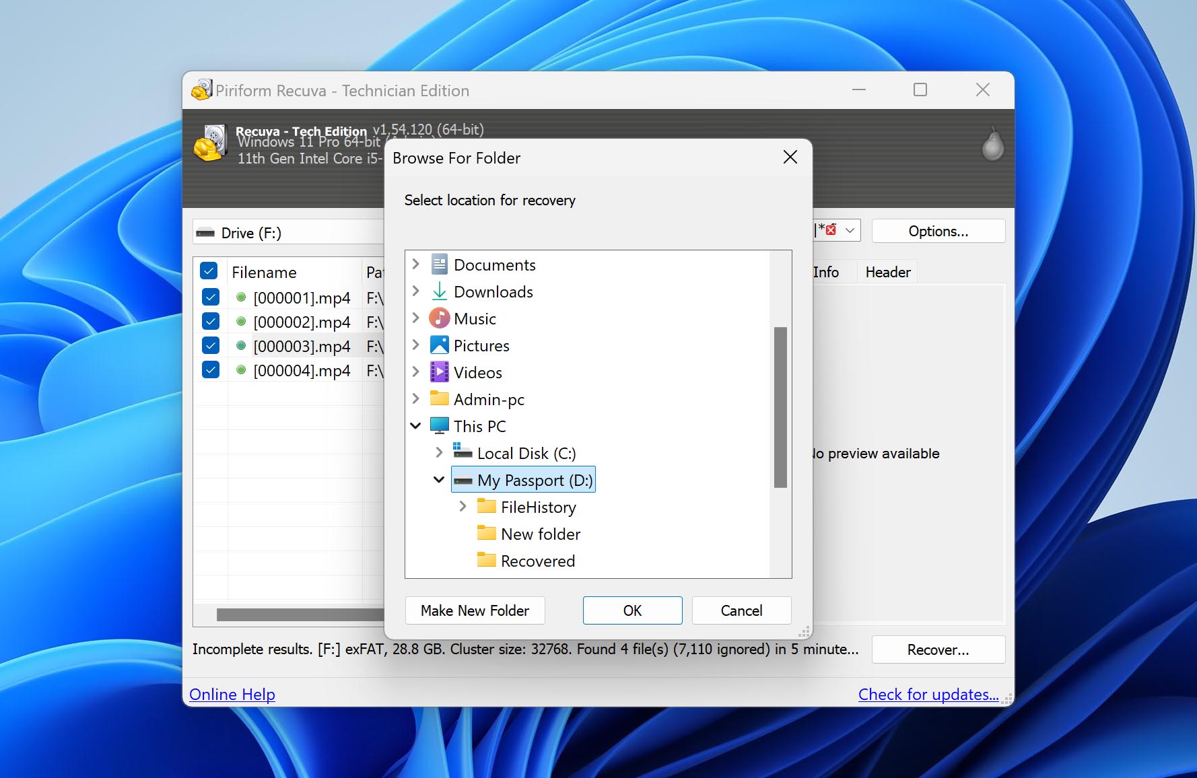Click the folder tree vertical scrollbar thumb
The width and height of the screenshot is (1197, 778).
(x=780, y=407)
